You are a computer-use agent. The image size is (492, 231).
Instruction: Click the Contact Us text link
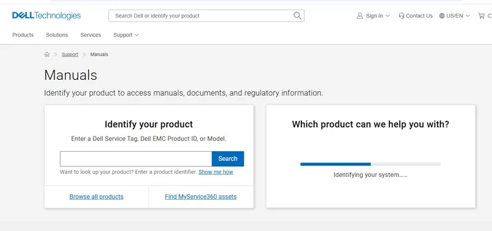pyautogui.click(x=419, y=16)
